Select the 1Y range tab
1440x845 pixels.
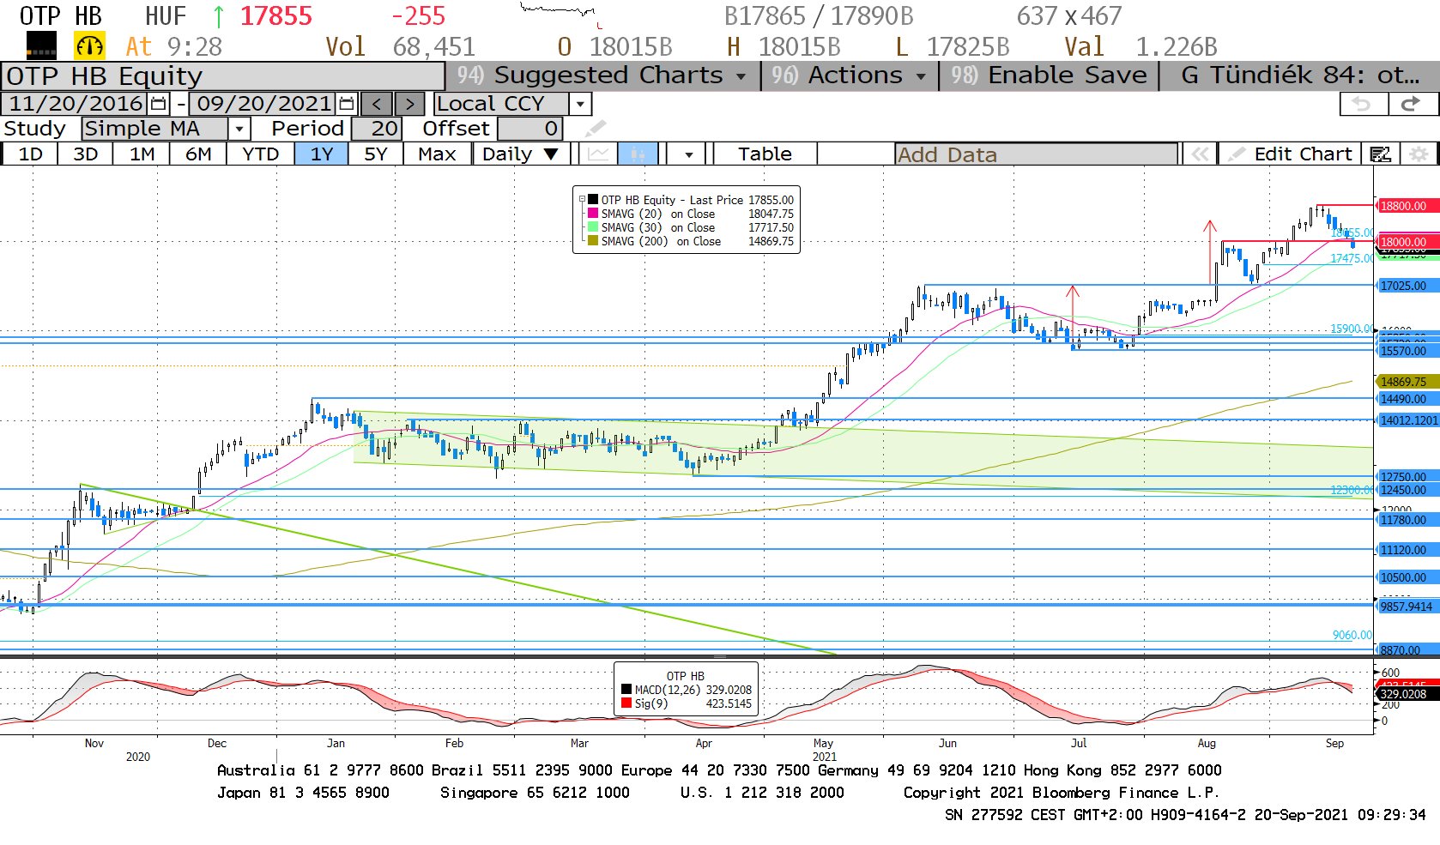pos(321,154)
